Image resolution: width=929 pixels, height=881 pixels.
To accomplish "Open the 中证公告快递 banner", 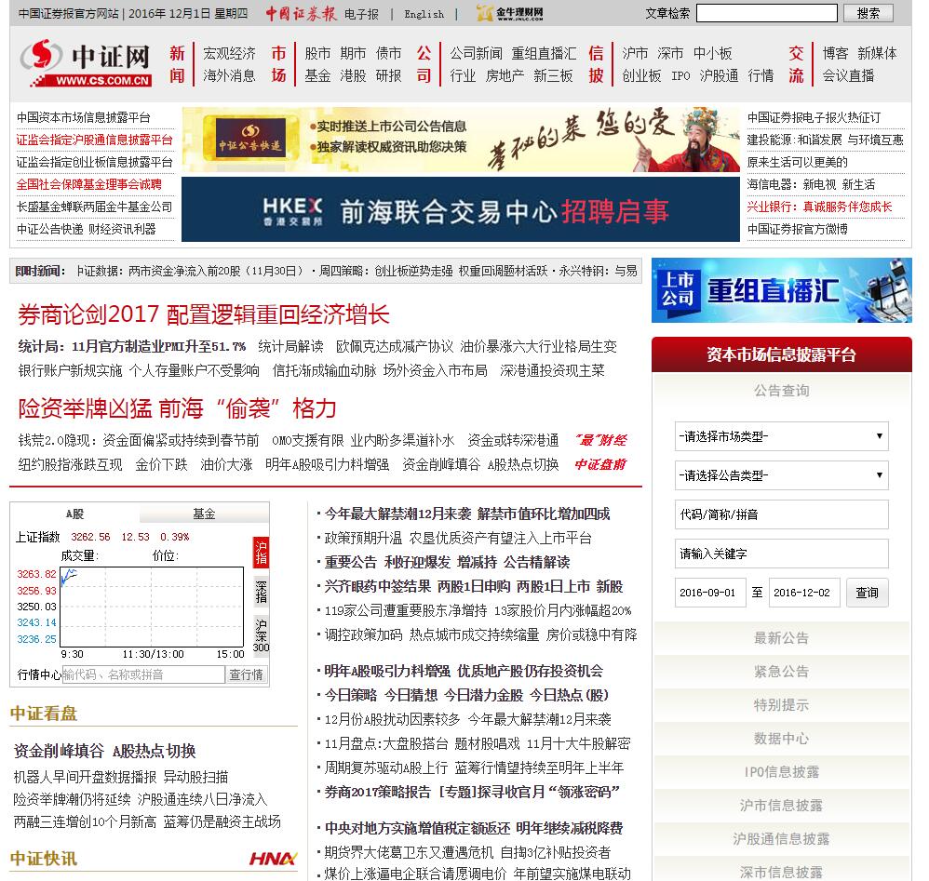I will click(461, 140).
